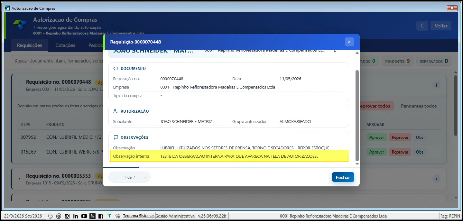Reject item 007992 with Reprovar
The width and height of the screenshot is (463, 221).
pos(400,137)
